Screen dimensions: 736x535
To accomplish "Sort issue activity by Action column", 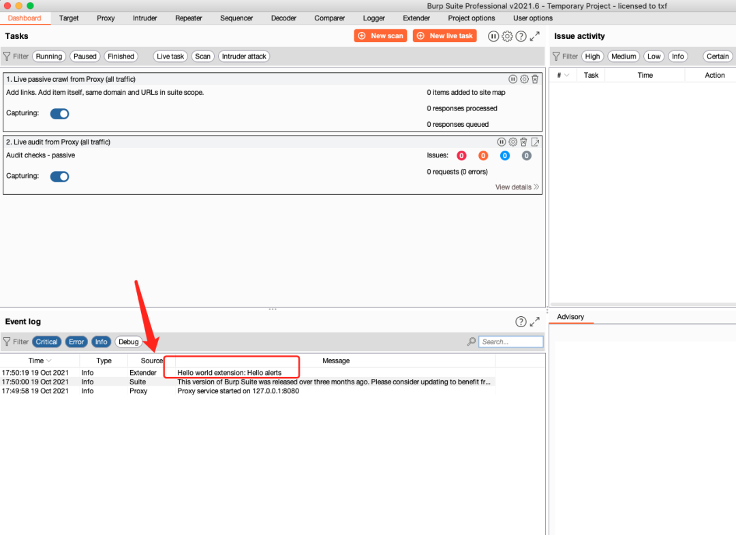I will 714,75.
